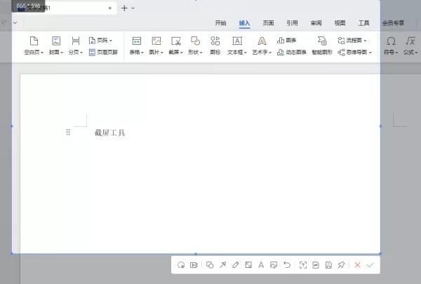Save the screenshot with floppy icon
Image resolution: width=421 pixels, height=284 pixels.
coord(328,265)
